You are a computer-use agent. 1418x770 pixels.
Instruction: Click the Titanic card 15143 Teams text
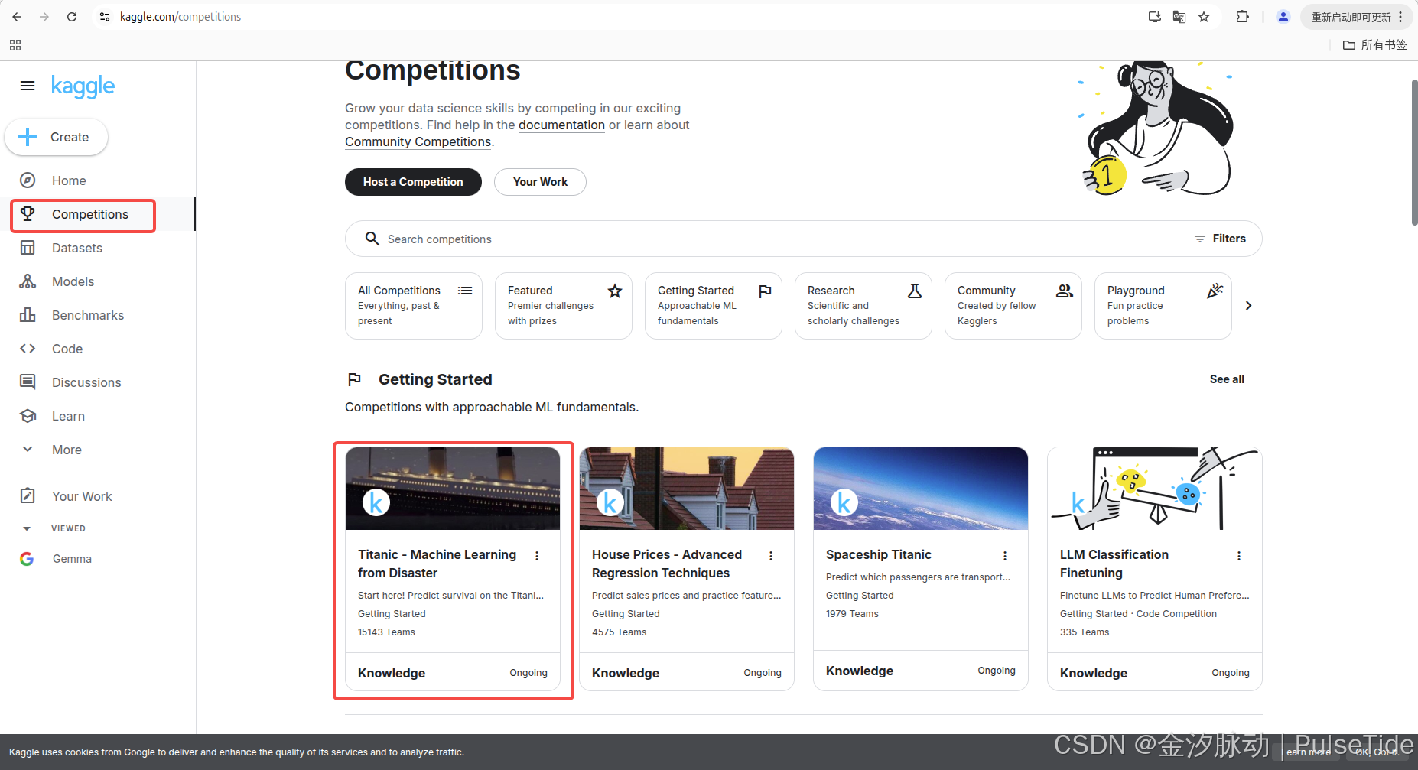(x=386, y=632)
